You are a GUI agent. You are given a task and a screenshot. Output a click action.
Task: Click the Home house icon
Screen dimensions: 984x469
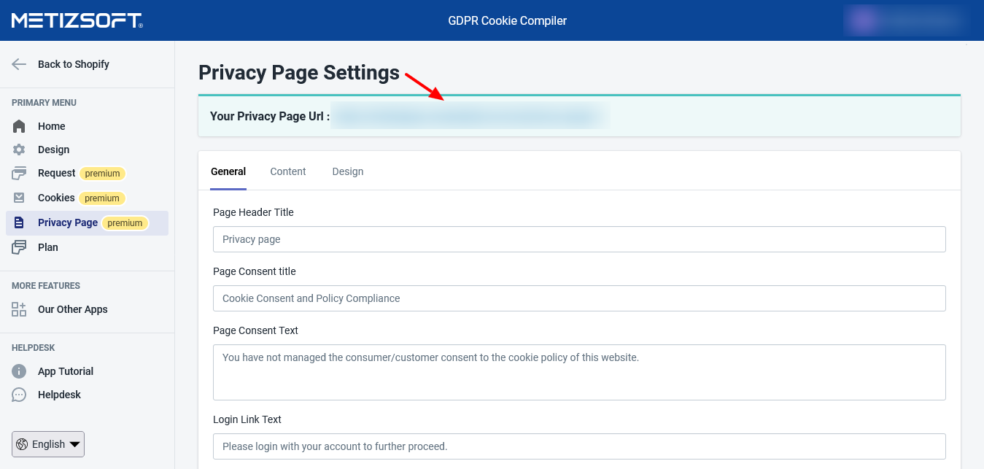tap(19, 126)
